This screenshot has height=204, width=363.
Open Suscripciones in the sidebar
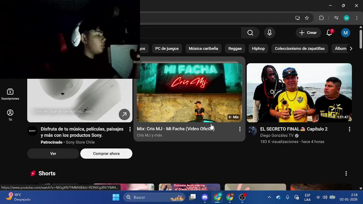tap(10, 94)
